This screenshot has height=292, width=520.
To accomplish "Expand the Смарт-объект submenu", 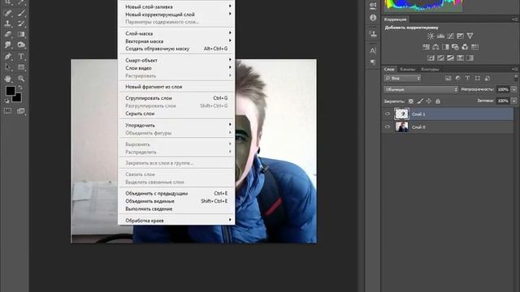I will 176,60.
